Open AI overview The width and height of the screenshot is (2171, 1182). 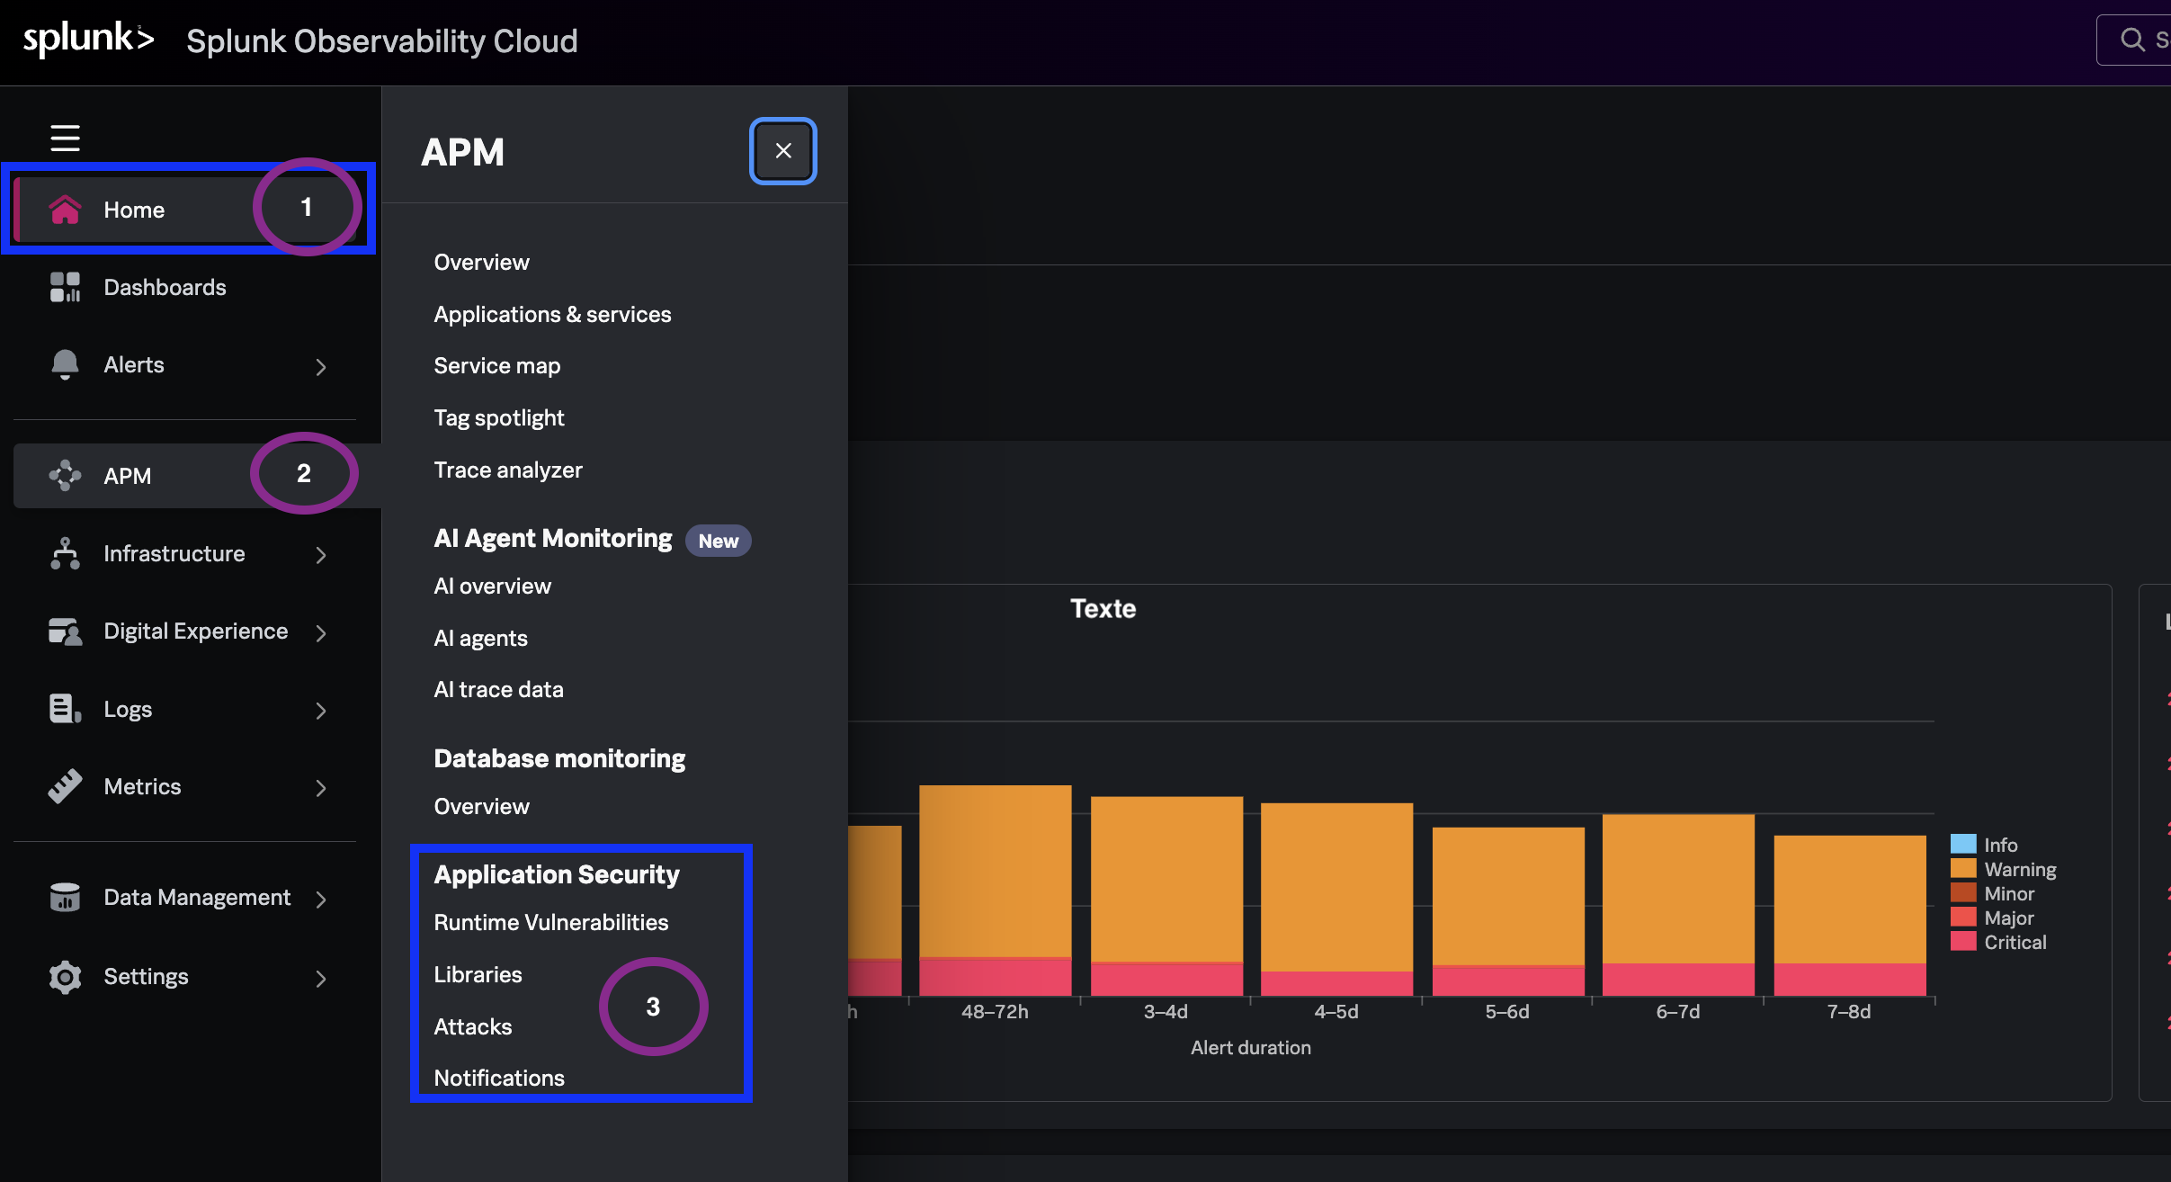point(492,586)
